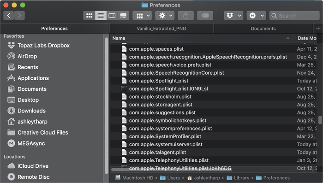Click the file list vertical scrollbar thumb
323x183 pixels.
click(320, 120)
